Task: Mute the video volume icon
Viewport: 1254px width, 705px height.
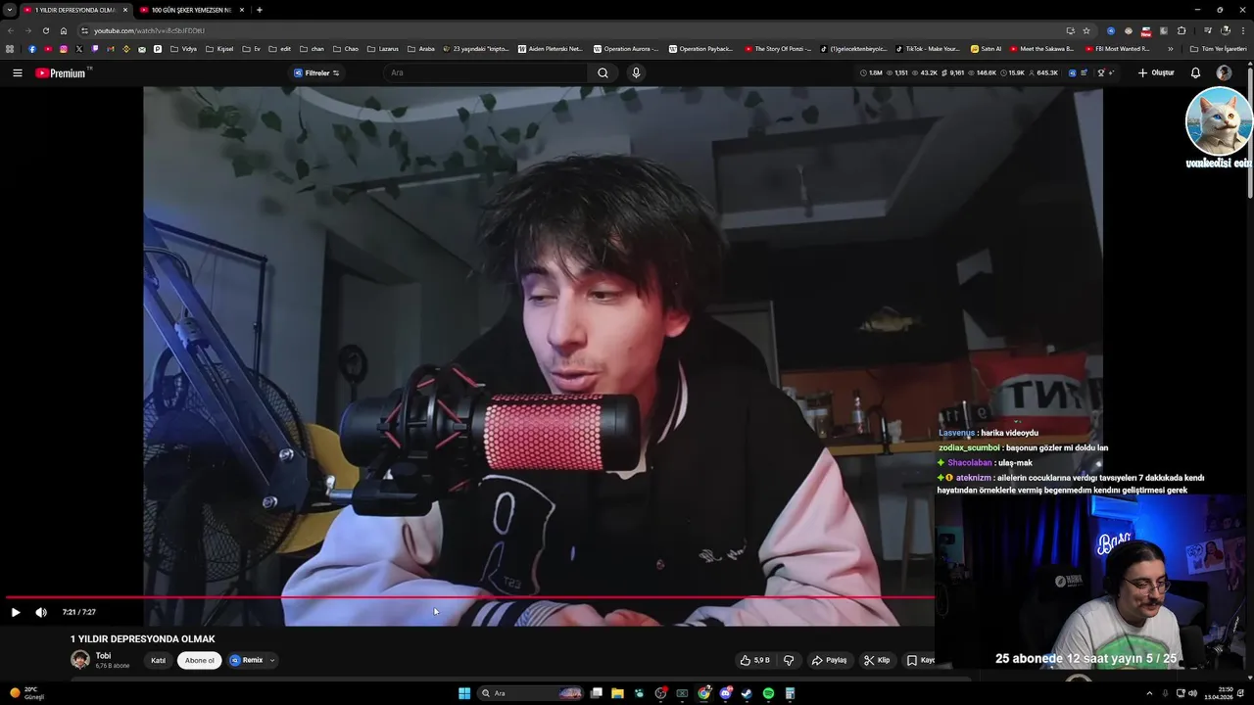Action: coord(41,612)
